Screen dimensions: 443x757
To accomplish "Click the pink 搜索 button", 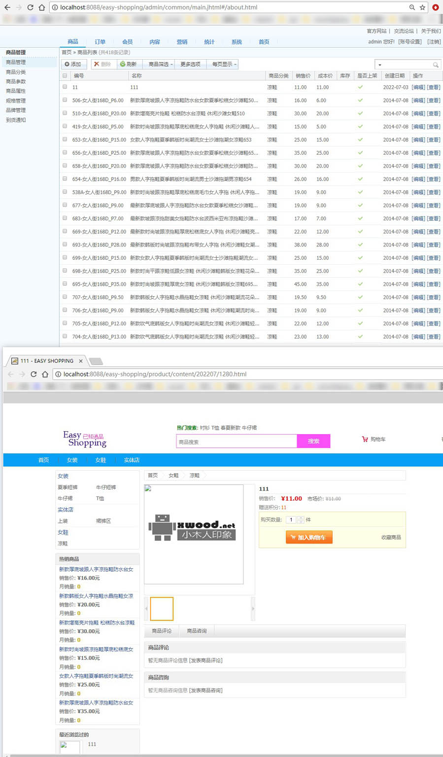I will (313, 441).
